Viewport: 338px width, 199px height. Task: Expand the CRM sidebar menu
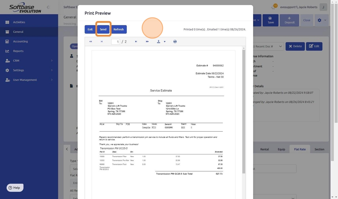(x=29, y=60)
